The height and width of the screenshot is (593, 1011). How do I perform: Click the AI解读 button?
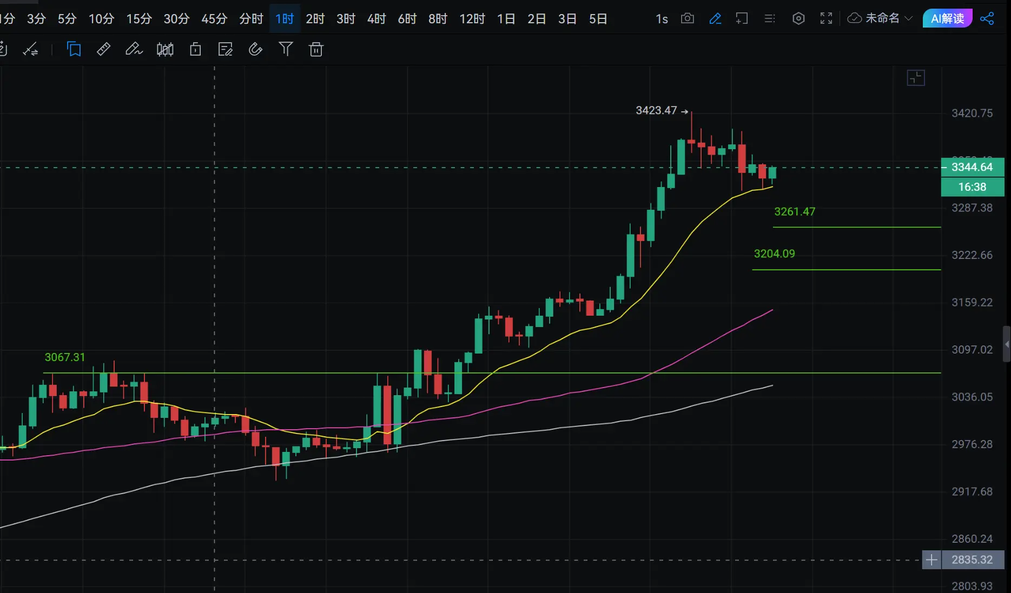point(948,18)
